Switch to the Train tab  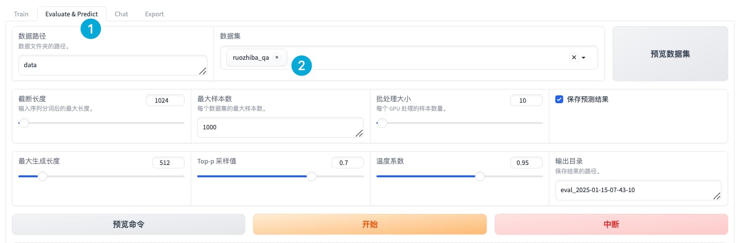click(x=21, y=14)
